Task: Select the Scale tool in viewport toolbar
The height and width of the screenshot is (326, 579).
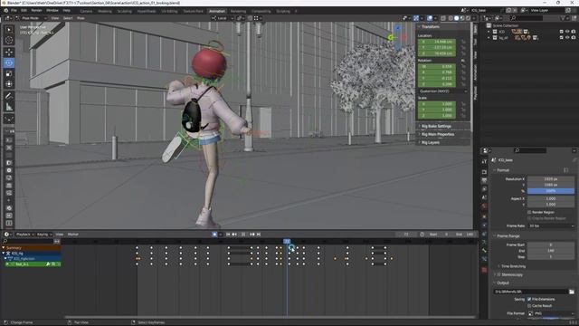Action: point(9,73)
